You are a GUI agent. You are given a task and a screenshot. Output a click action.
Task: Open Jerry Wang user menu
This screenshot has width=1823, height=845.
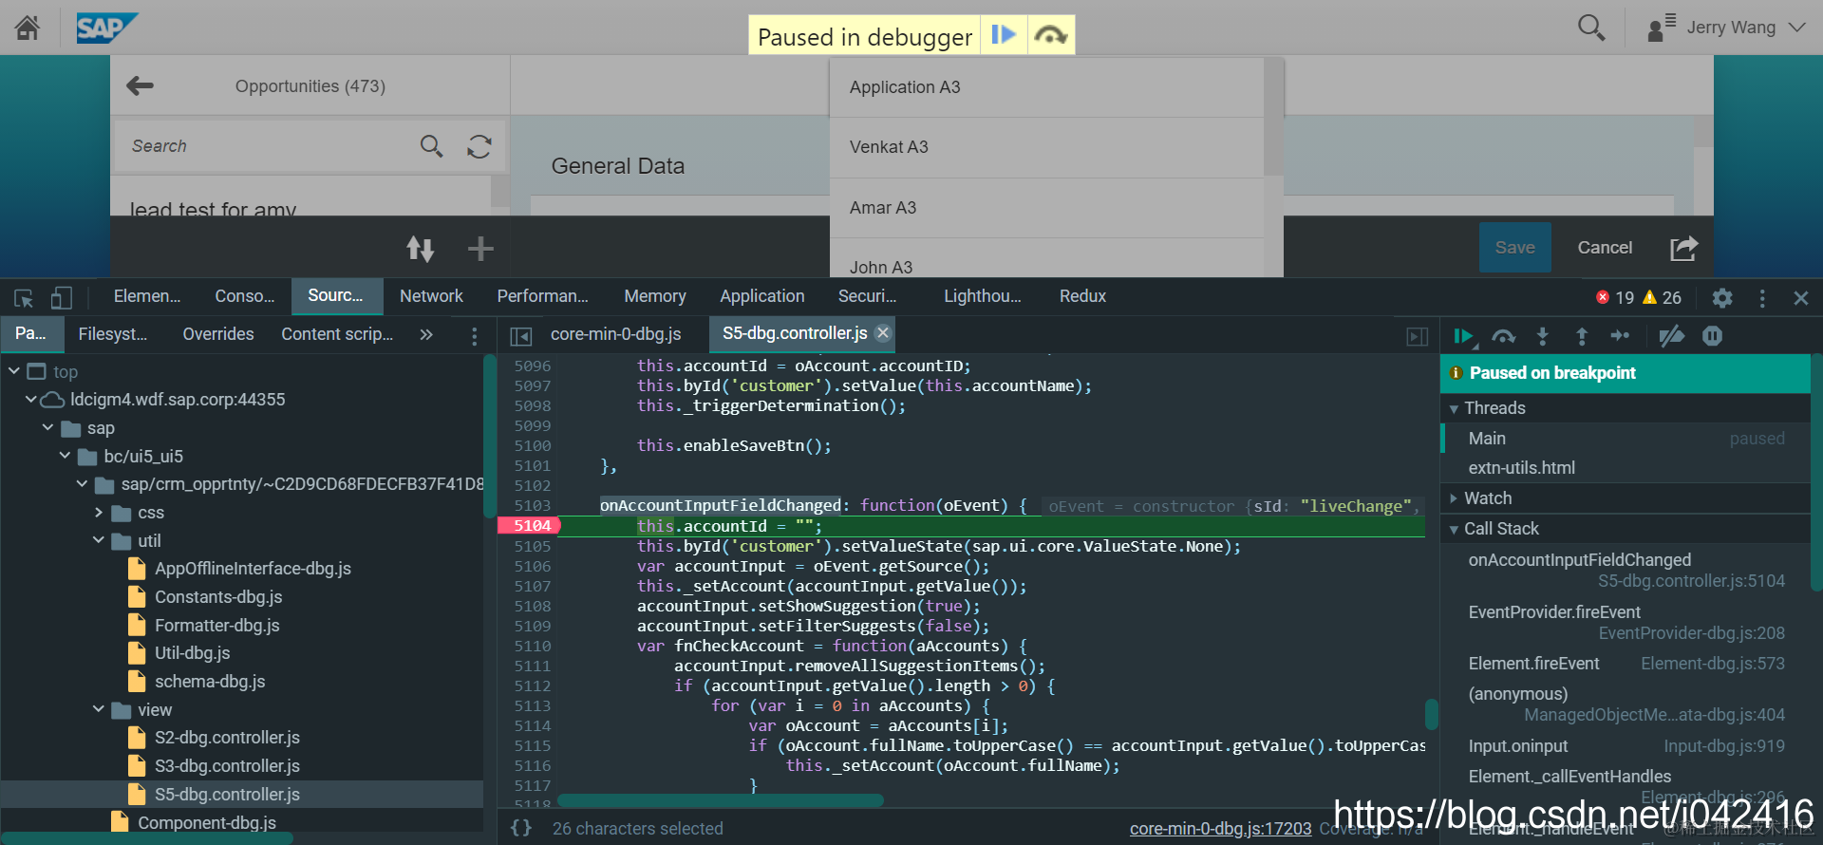tap(1725, 28)
